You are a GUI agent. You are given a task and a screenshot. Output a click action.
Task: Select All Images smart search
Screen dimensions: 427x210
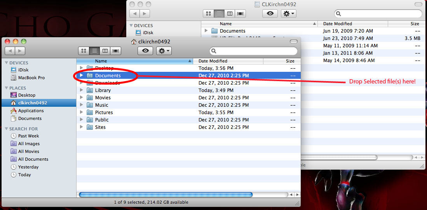(x=29, y=144)
